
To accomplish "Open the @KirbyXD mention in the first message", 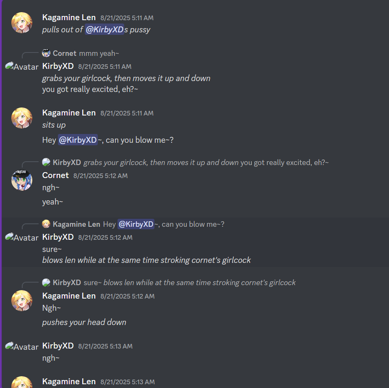I will (x=104, y=29).
